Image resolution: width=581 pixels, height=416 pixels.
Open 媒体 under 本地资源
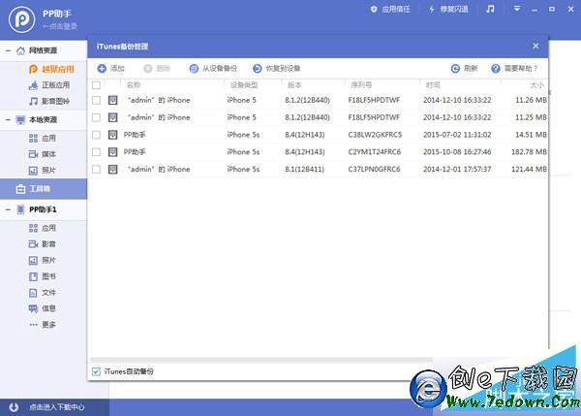click(x=43, y=154)
